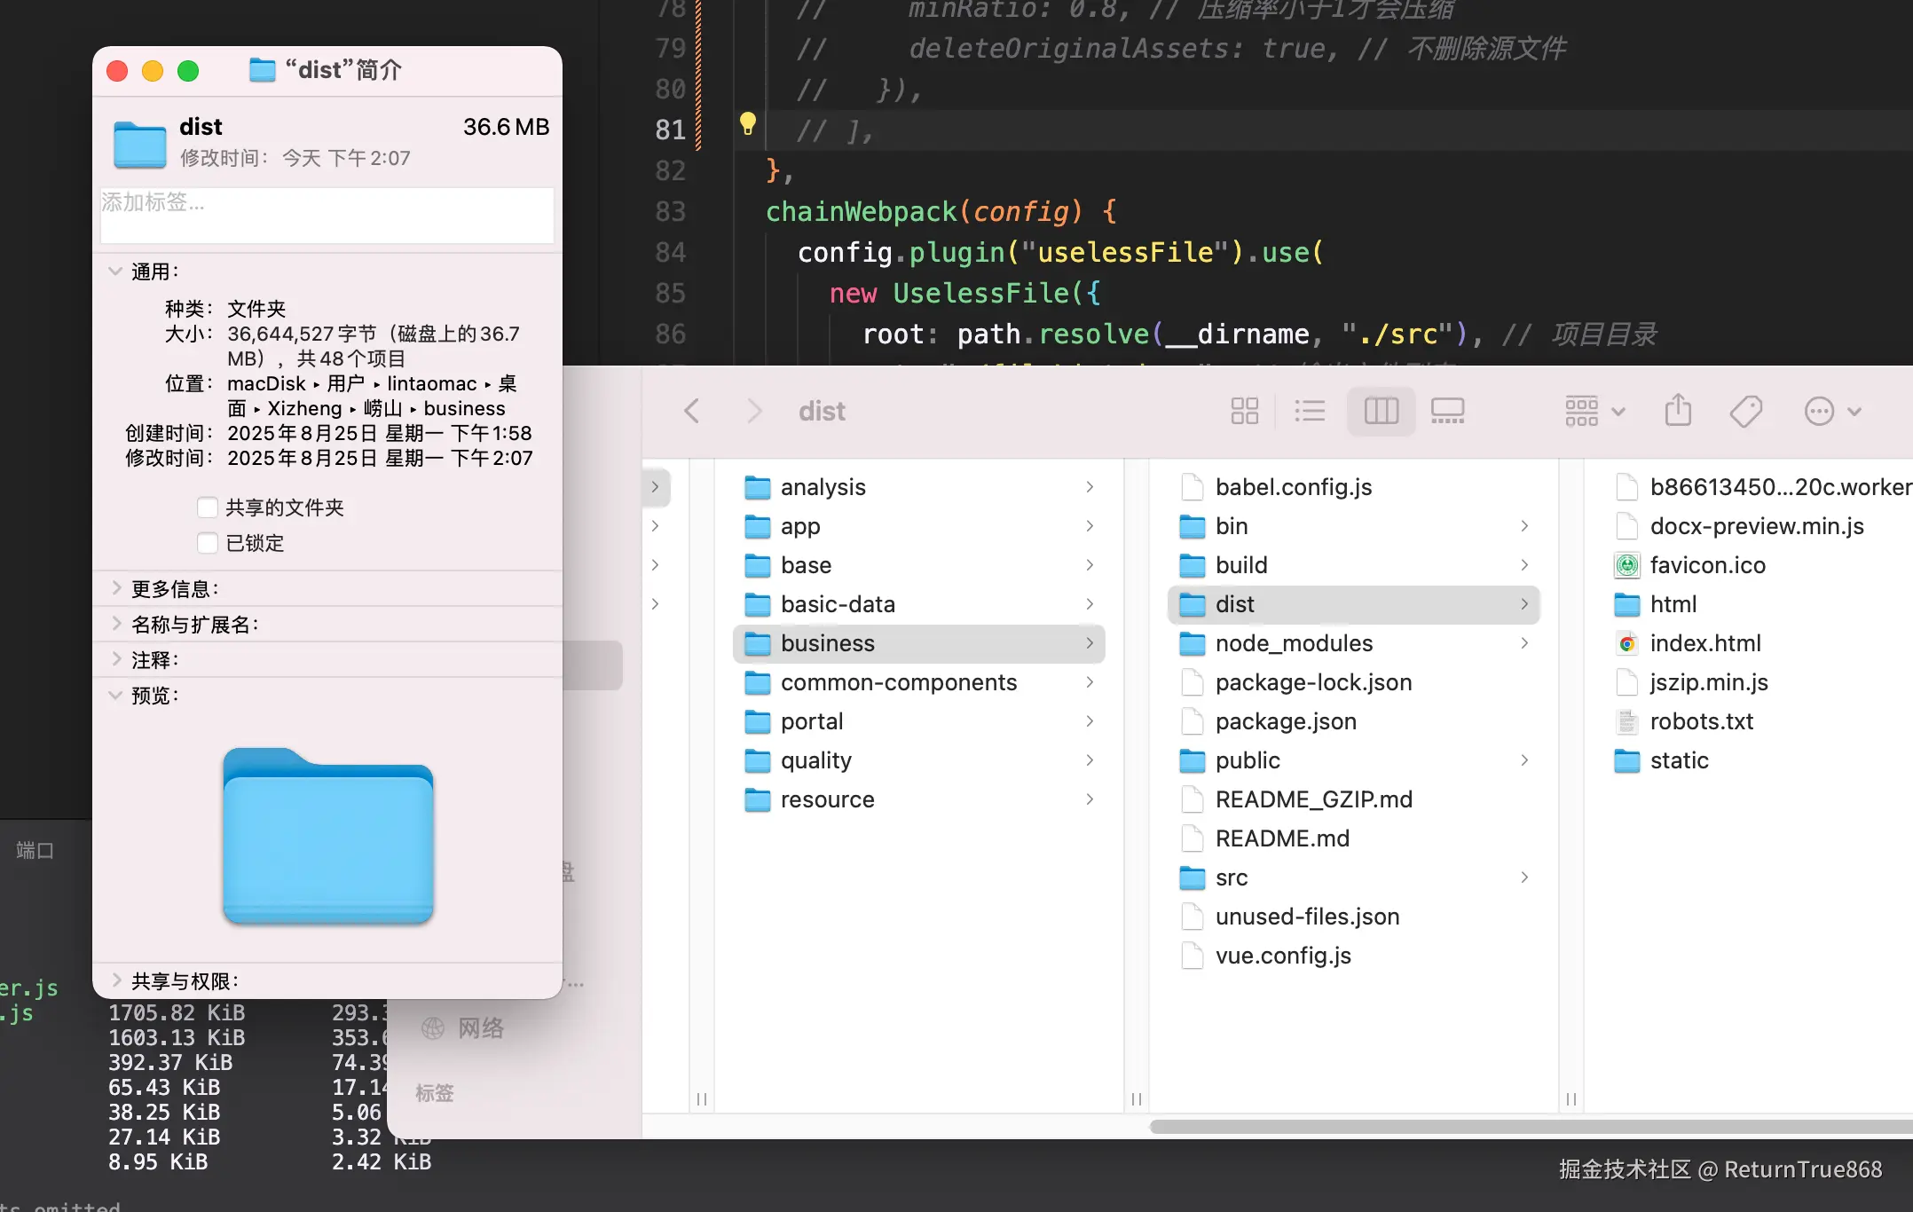The width and height of the screenshot is (1913, 1212).
Task: Click the horizontal scrollbar in Finder
Action: [x=1526, y=1127]
